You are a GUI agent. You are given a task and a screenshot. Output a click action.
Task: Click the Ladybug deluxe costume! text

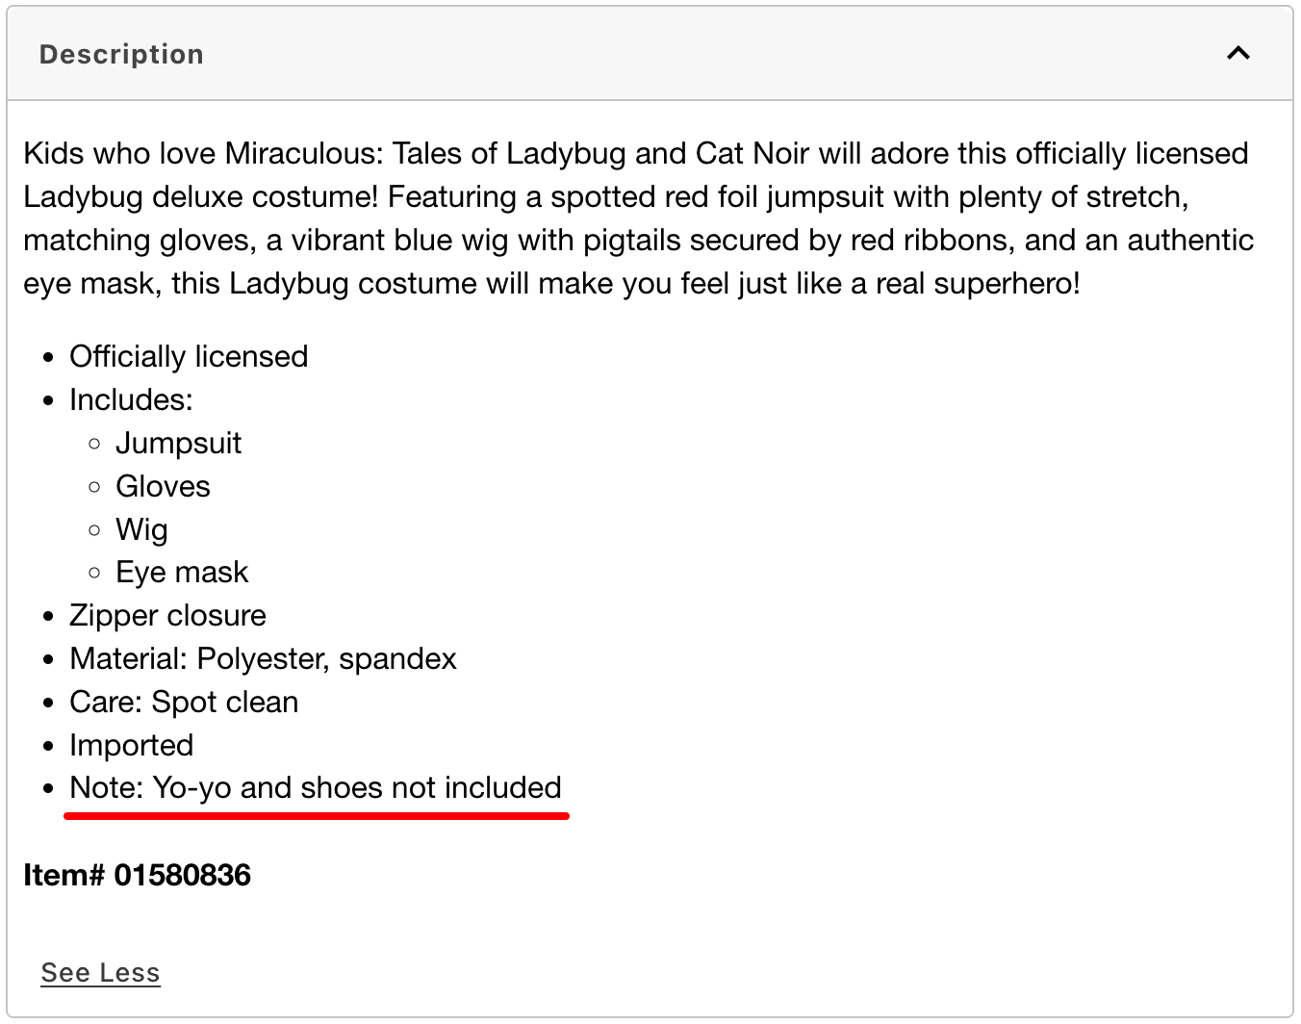(201, 196)
